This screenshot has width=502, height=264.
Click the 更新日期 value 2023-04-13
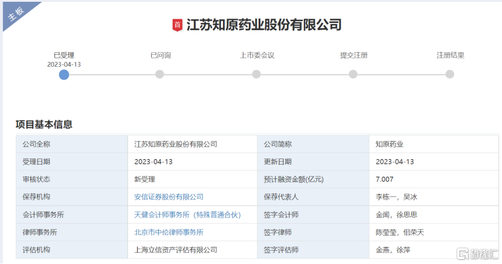(x=394, y=162)
